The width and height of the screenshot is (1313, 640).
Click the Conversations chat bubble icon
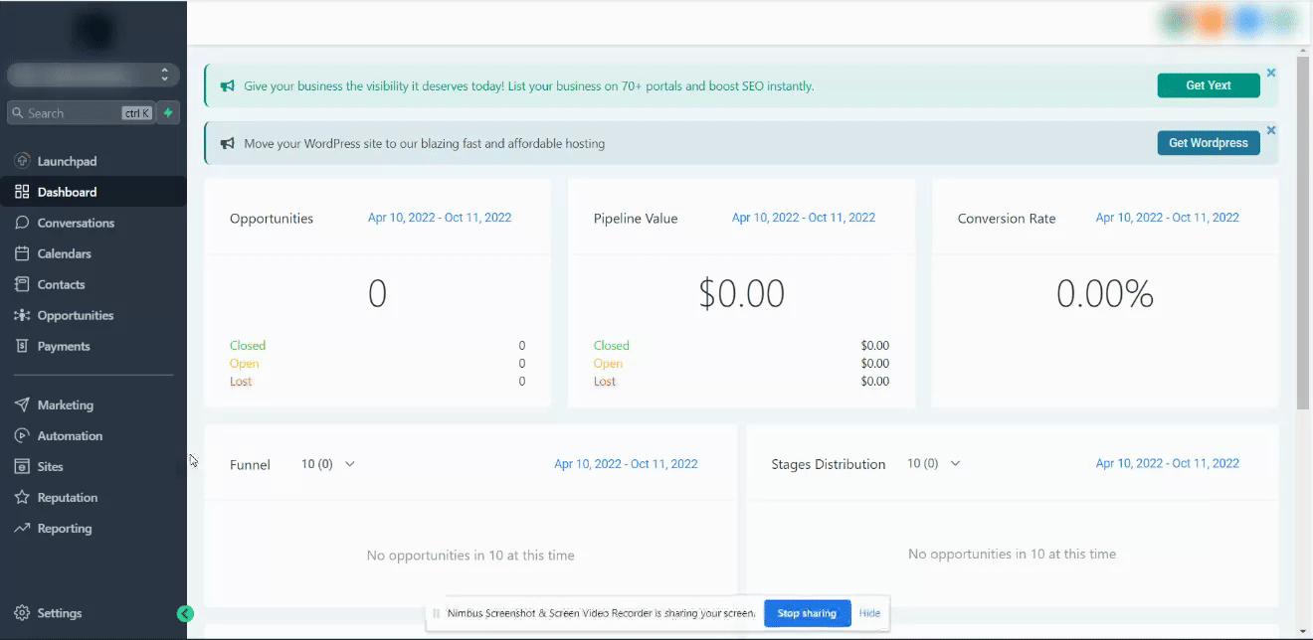(x=22, y=223)
